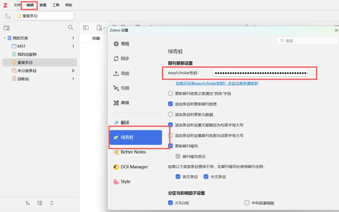
Task: Select the 回收站 tree row
Action: coord(40,79)
